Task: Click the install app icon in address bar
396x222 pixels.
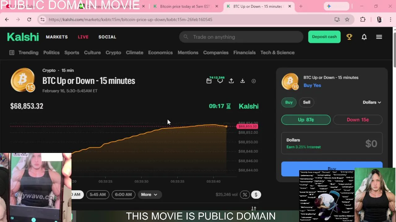Action: (x=337, y=19)
